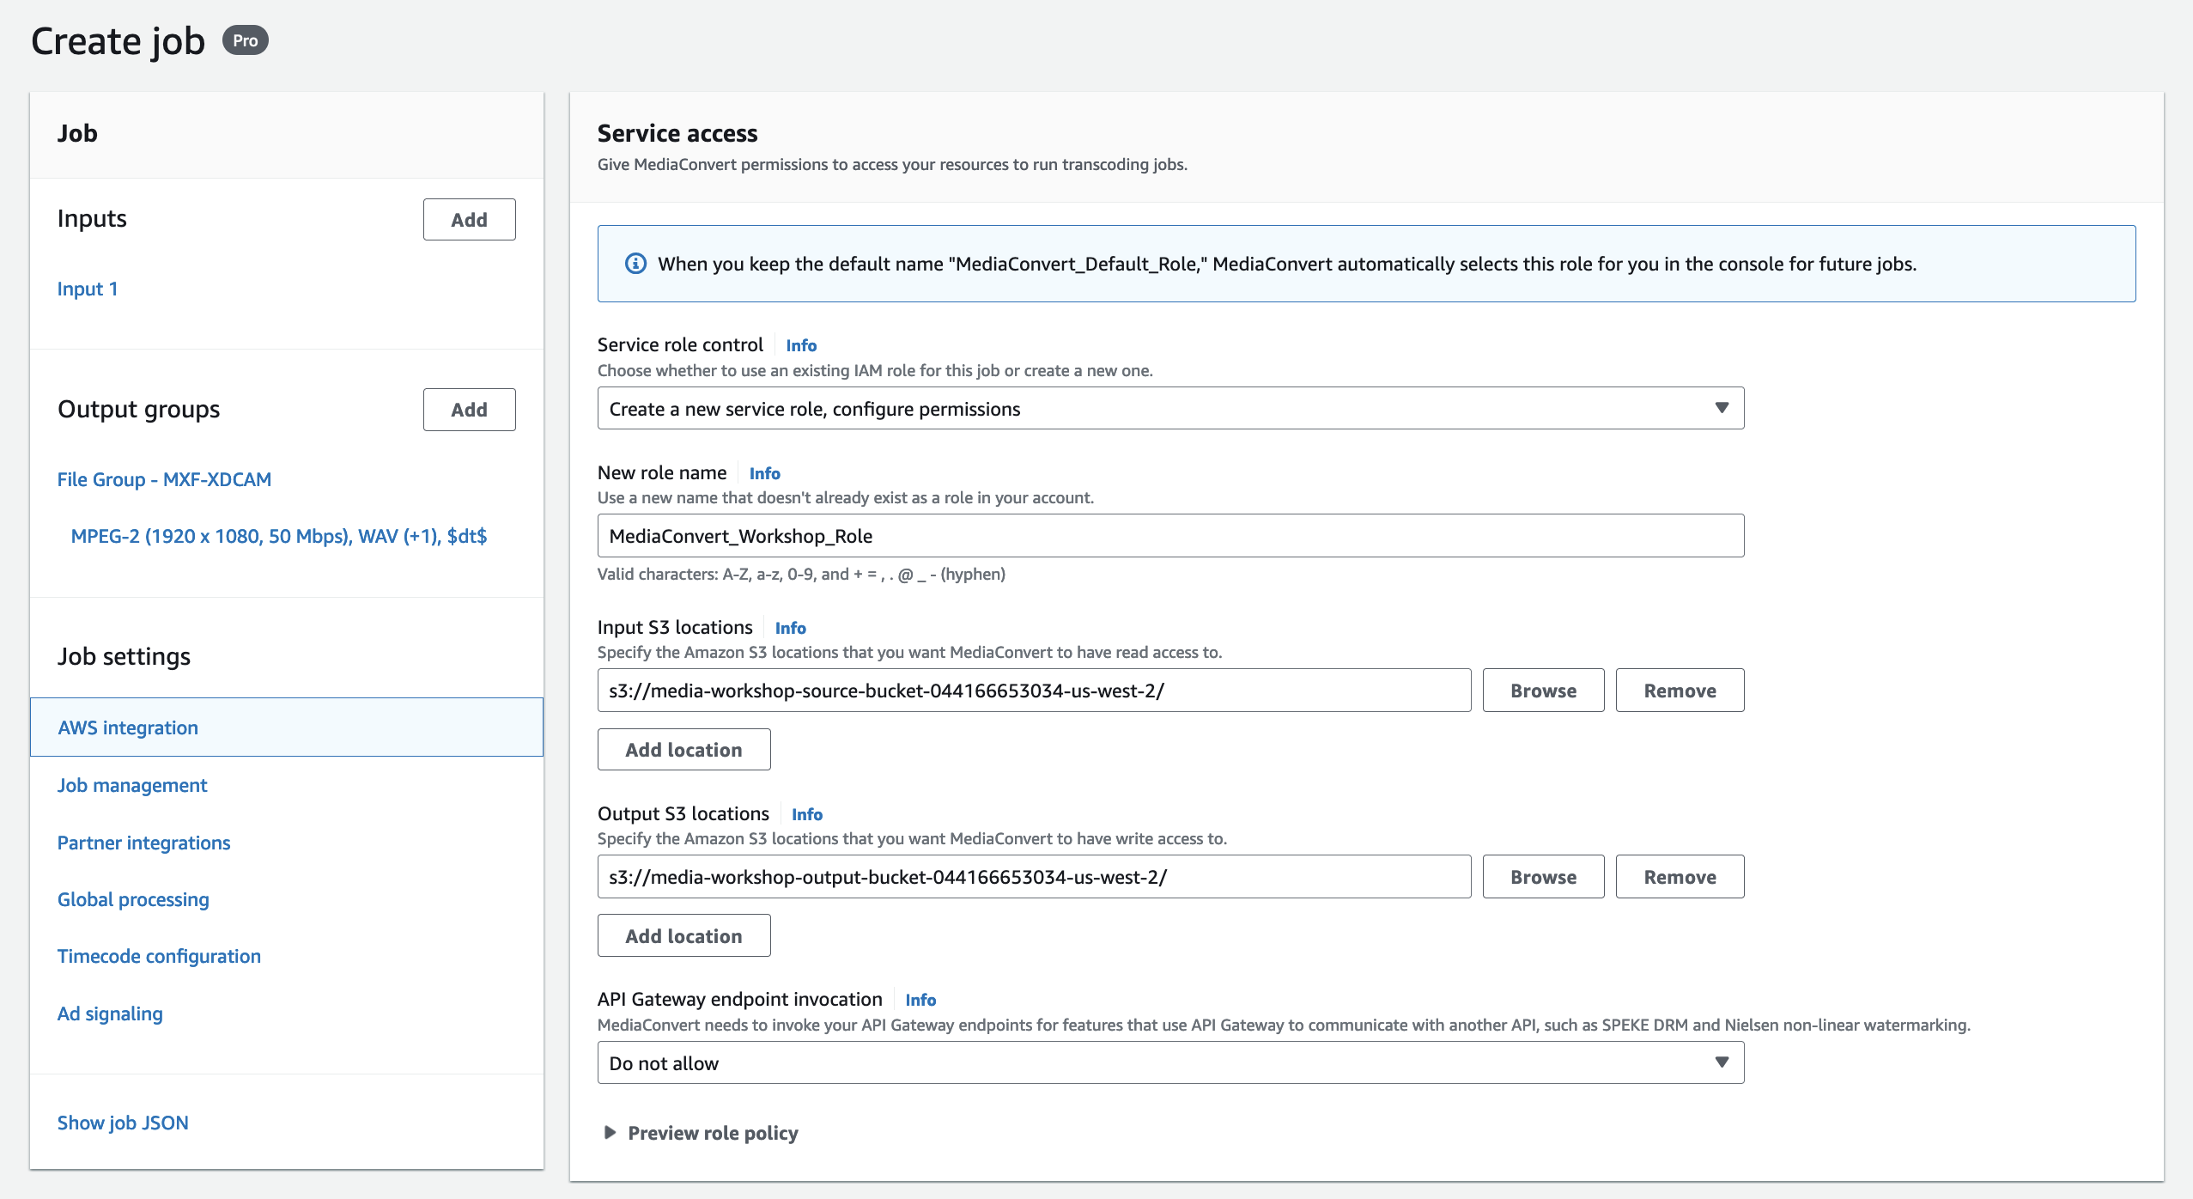Open Info for Input S3 locations
This screenshot has height=1199, width=2193.
coord(789,628)
